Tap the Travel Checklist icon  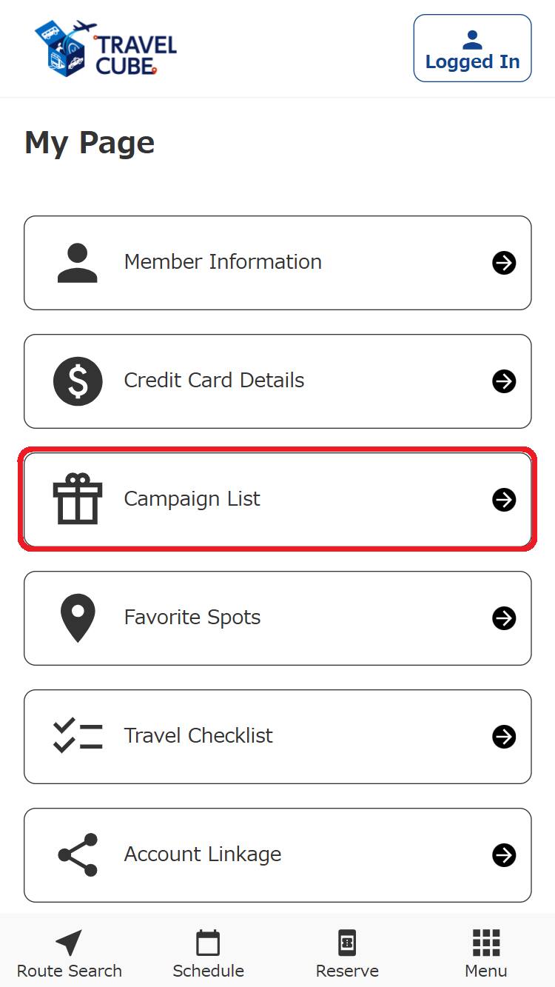tap(78, 737)
